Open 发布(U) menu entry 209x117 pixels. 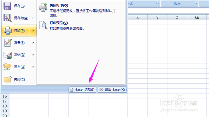(x=19, y=67)
